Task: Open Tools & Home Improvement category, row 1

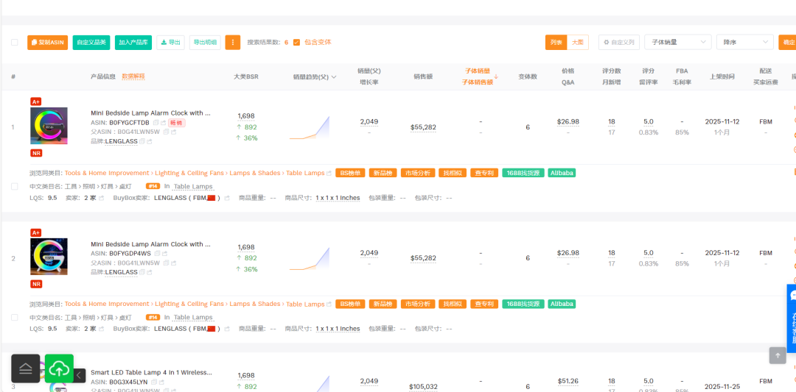Action: pyautogui.click(x=107, y=174)
